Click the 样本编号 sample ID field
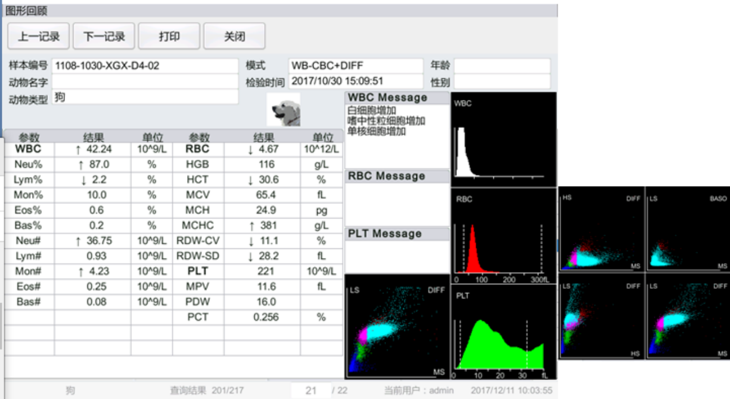 click(x=145, y=66)
